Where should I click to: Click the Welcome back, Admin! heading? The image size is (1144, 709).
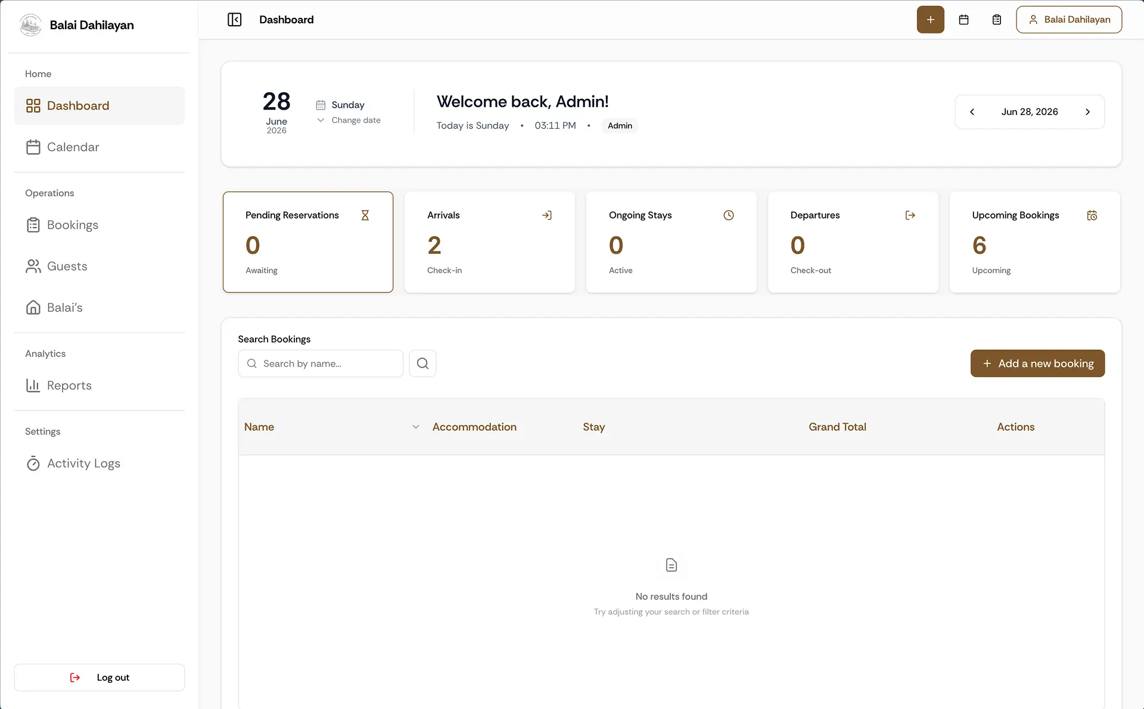tap(523, 102)
